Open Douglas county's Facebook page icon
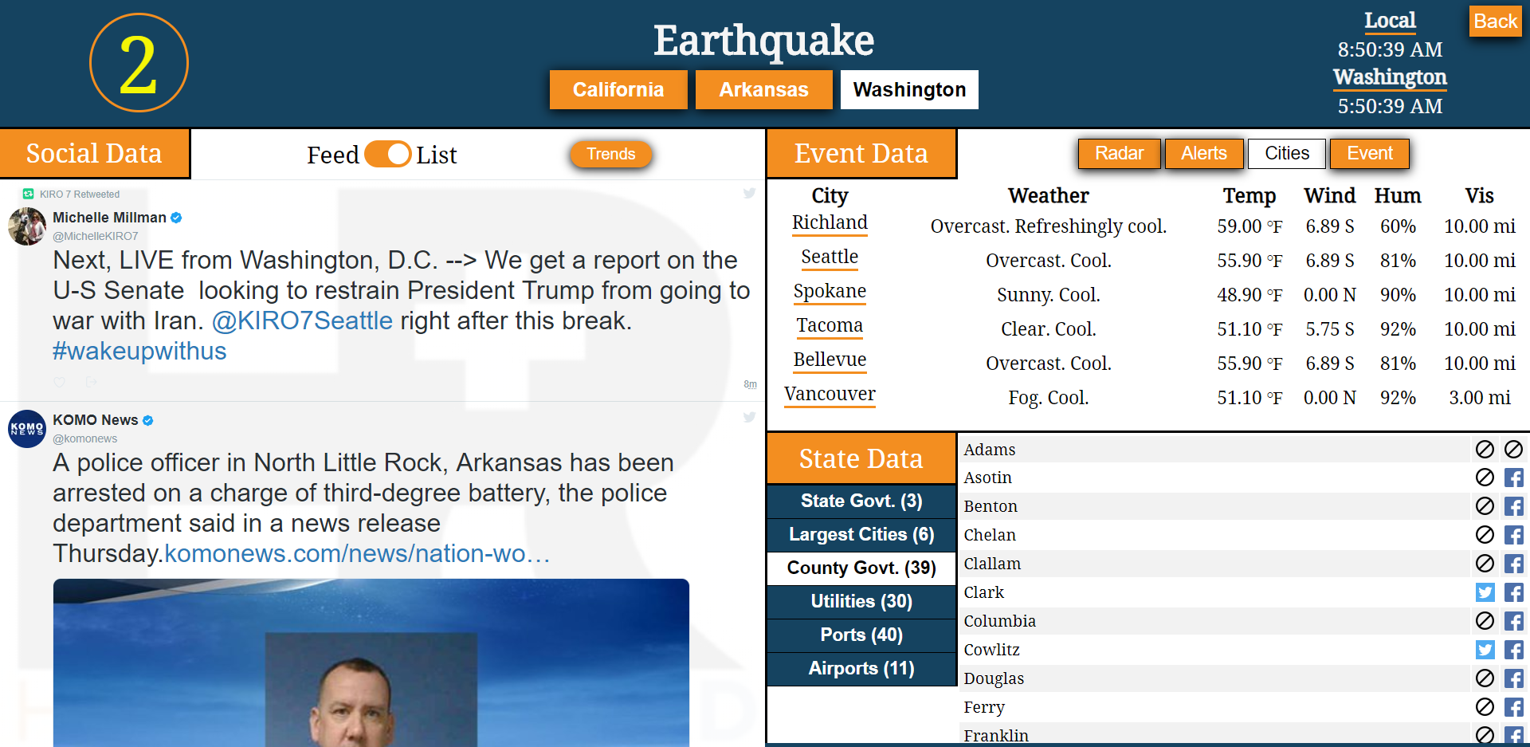Image resolution: width=1530 pixels, height=747 pixels. [x=1513, y=678]
